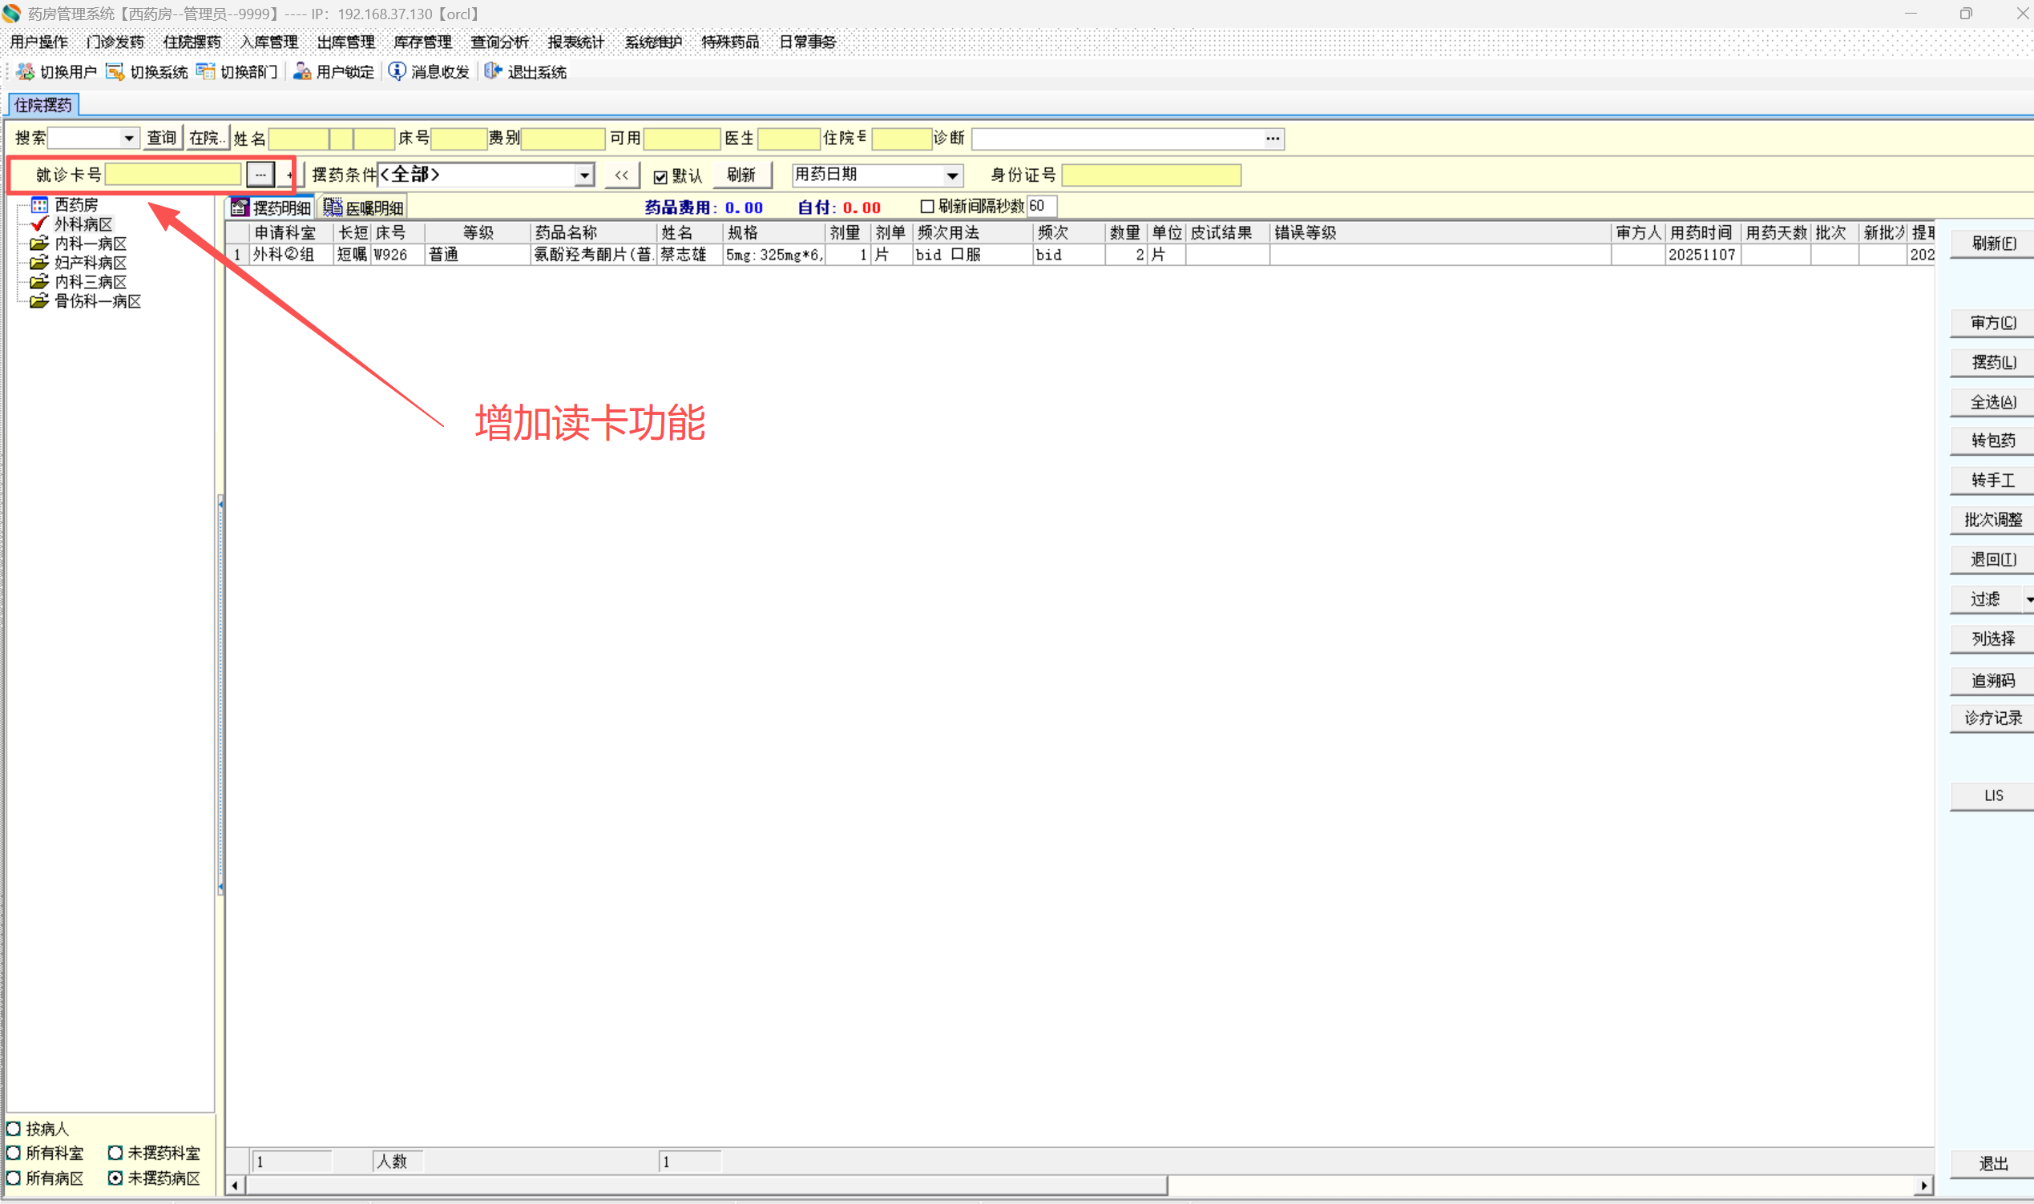This screenshot has width=2034, height=1204.
Task: Switch to the 医嘱明细 tab
Action: coord(364,207)
